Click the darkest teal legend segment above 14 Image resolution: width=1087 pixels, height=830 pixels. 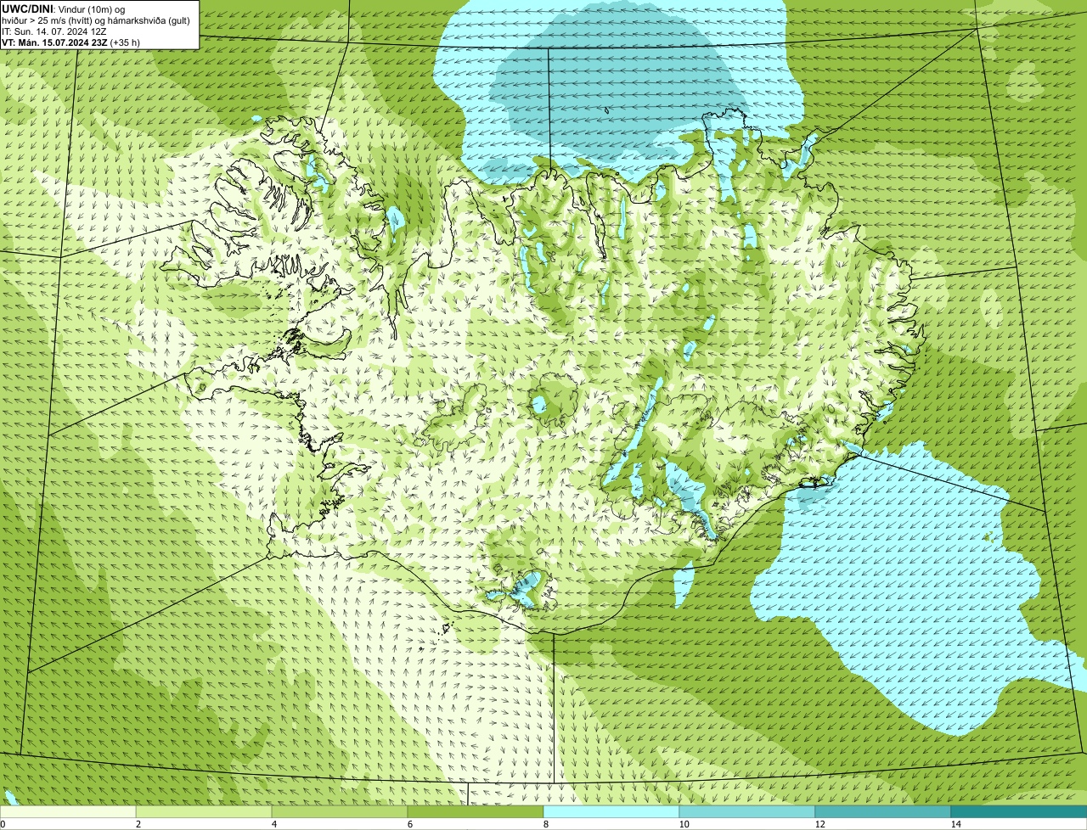pos(1019,811)
